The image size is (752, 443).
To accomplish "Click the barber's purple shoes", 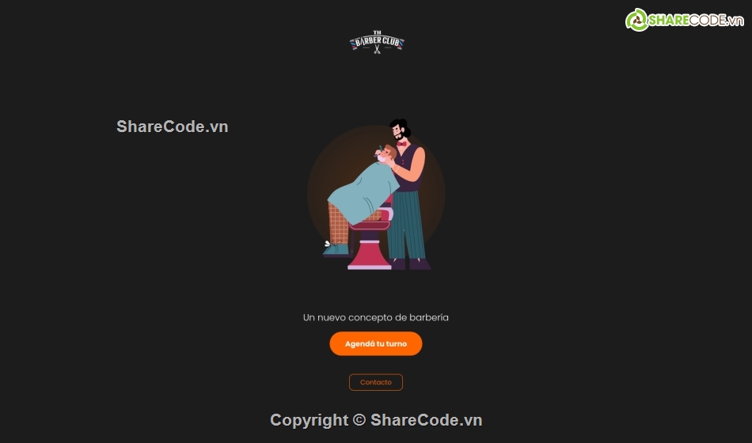I will click(410, 265).
